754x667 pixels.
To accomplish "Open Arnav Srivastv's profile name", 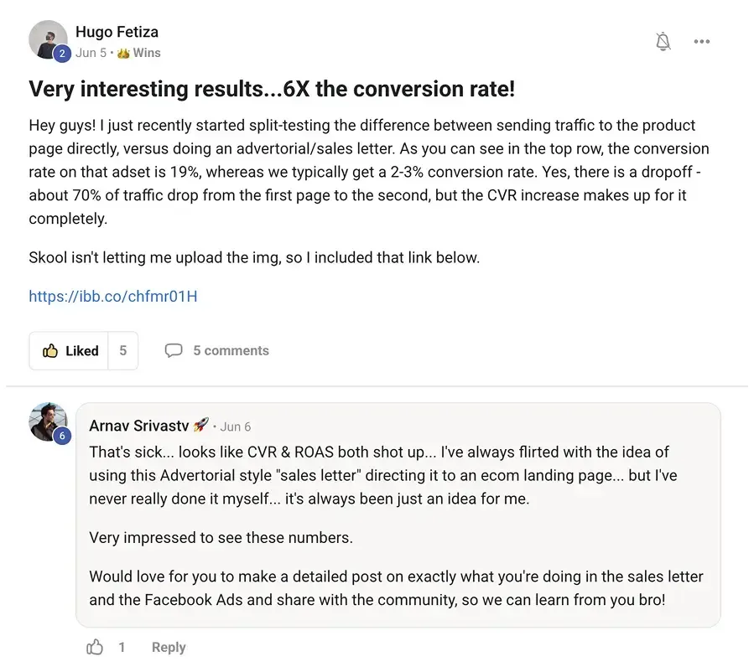I will [x=140, y=426].
